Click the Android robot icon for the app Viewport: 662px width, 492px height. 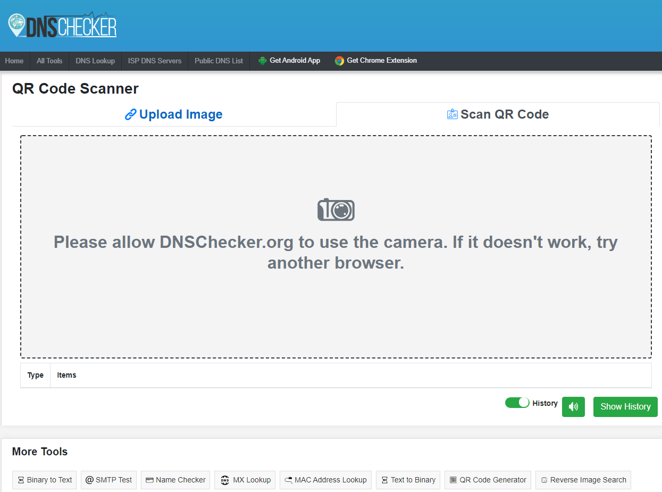262,60
